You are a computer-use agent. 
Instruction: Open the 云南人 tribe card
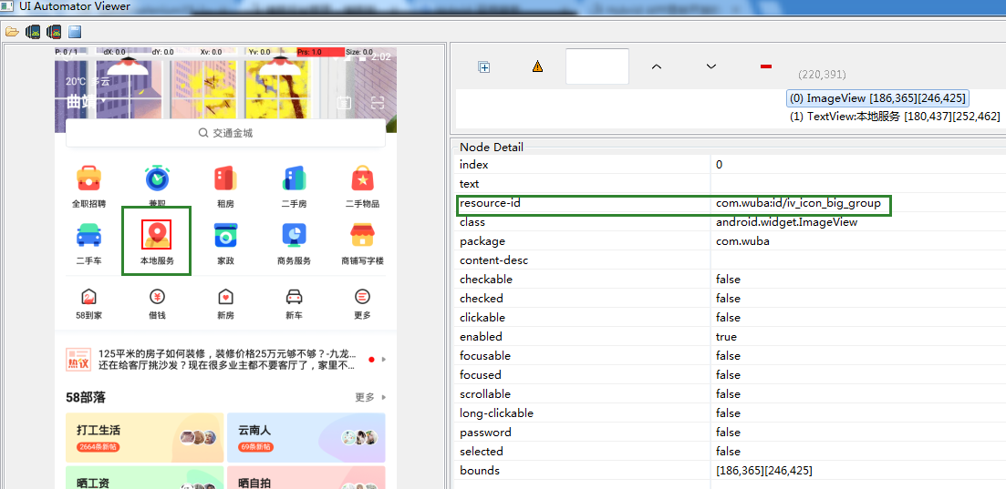point(306,438)
